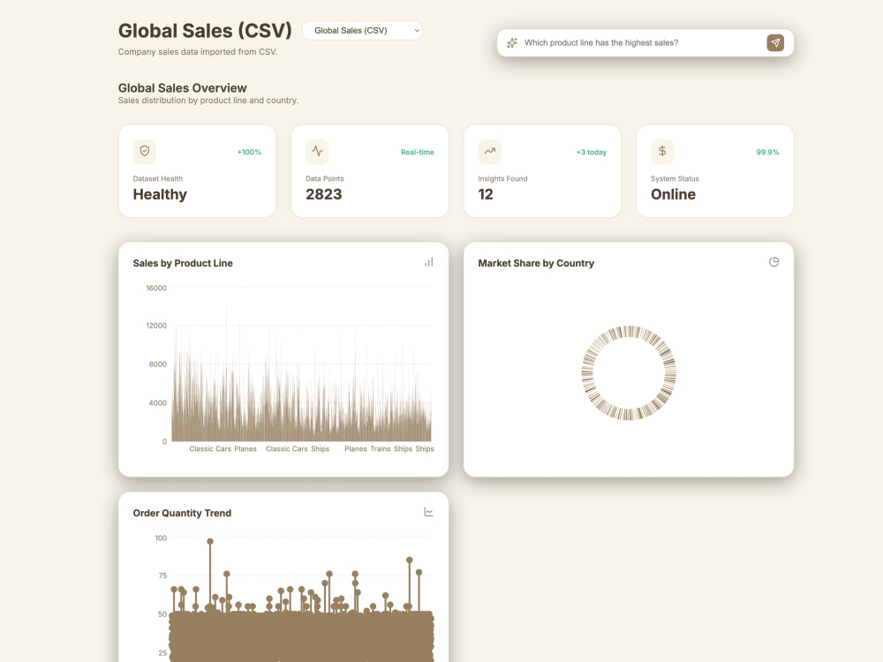
Task: Click the 'Market Share by Country' chart title
Action: pyautogui.click(x=536, y=263)
